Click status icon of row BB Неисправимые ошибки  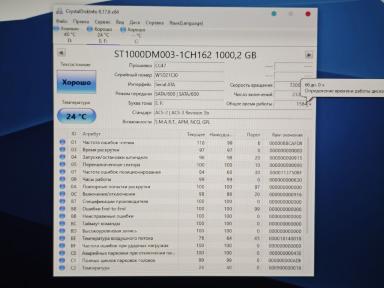(63, 216)
